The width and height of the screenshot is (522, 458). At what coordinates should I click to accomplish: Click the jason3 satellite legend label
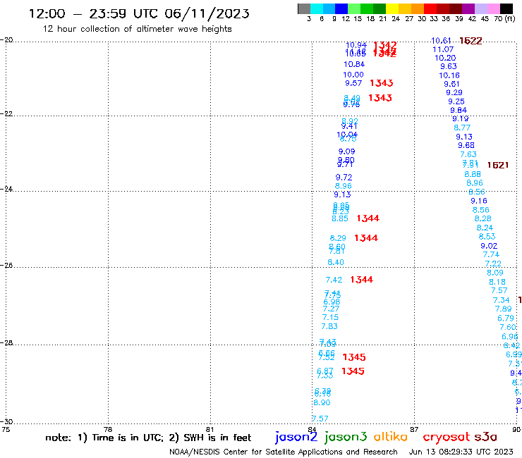pyautogui.click(x=346, y=437)
